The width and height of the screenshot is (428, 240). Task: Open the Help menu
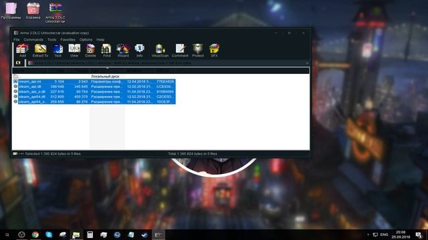coord(100,40)
